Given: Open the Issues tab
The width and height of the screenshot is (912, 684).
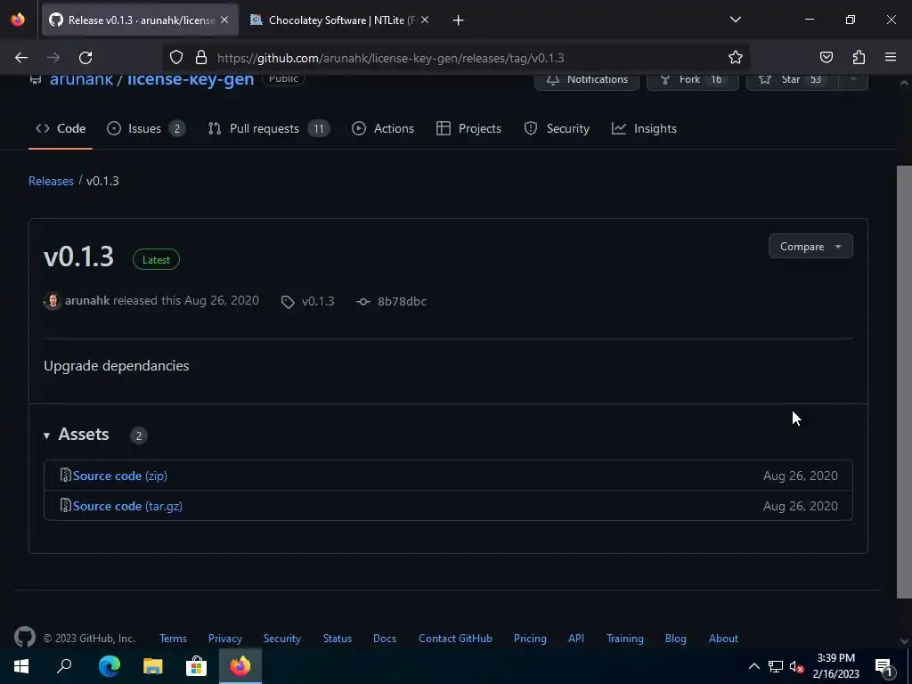Looking at the screenshot, I should click(146, 128).
